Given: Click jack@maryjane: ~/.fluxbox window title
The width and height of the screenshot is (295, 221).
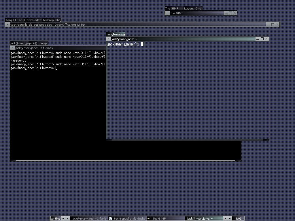Looking at the screenshot, I should pos(34,48).
